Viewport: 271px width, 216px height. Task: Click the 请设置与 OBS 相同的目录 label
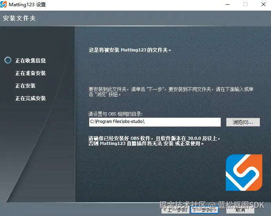pos(116,114)
